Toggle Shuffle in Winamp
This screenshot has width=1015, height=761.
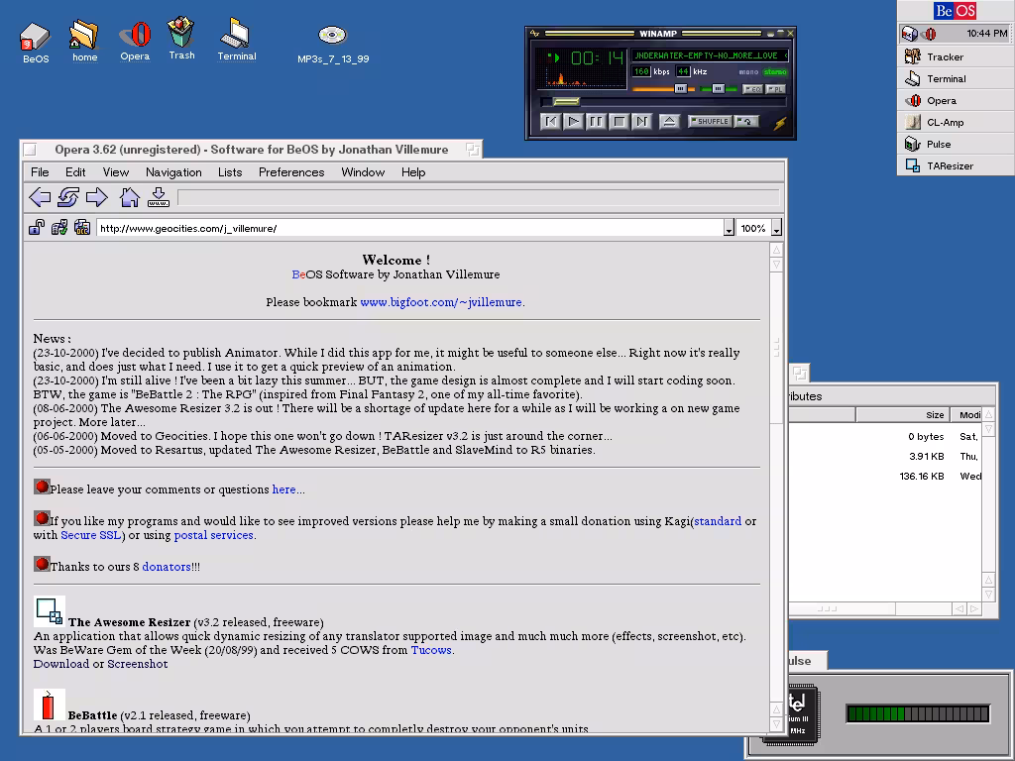click(709, 122)
